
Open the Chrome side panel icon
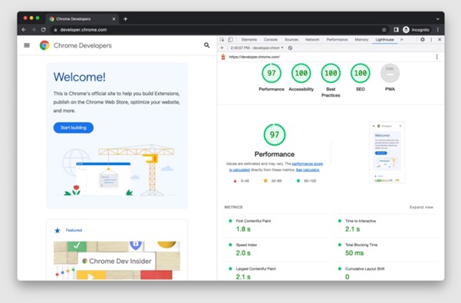pos(396,30)
